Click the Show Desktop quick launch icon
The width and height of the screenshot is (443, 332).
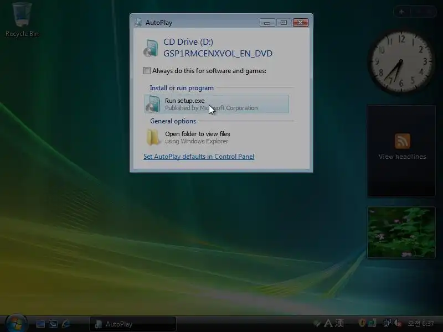tap(40, 324)
